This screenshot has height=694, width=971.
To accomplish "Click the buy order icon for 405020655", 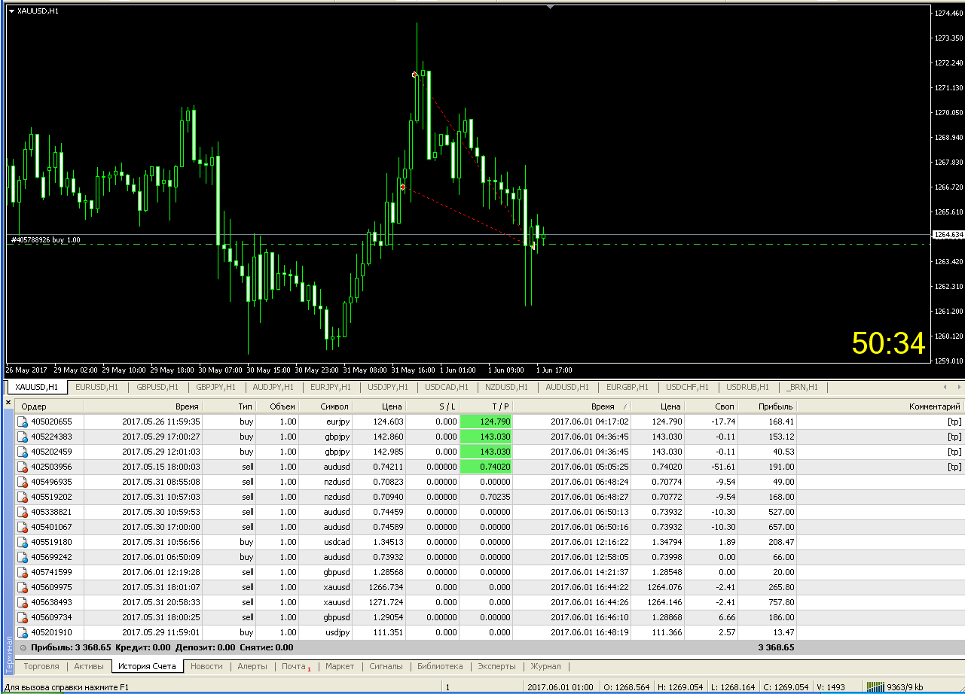I will pyautogui.click(x=23, y=422).
